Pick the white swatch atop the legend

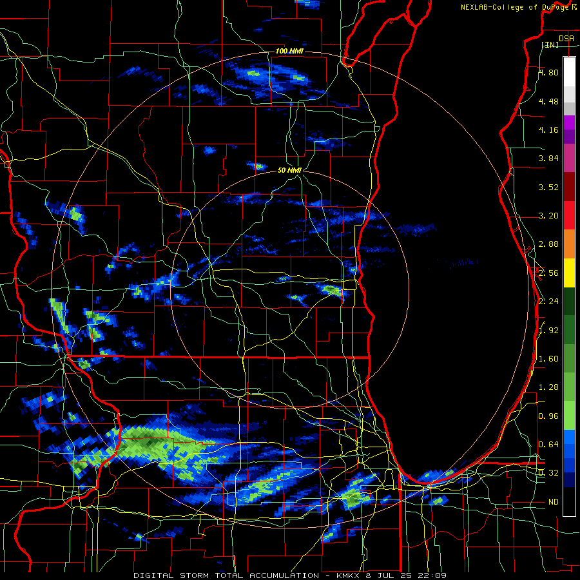click(x=569, y=72)
